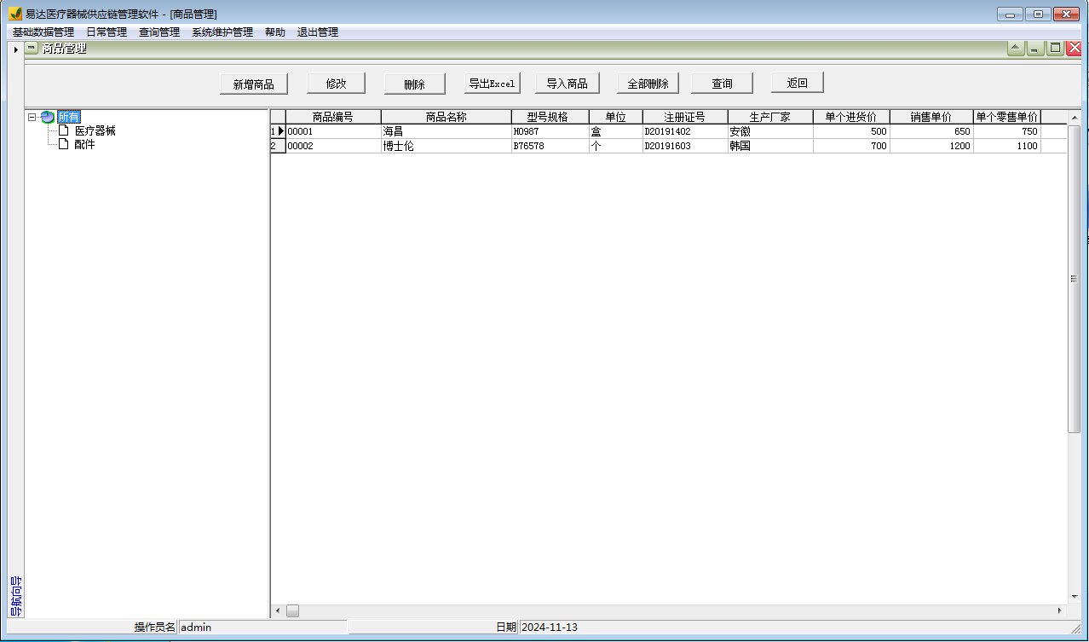The height and width of the screenshot is (642, 1089).
Task: Click the product name 海昌
Action: 447,132
